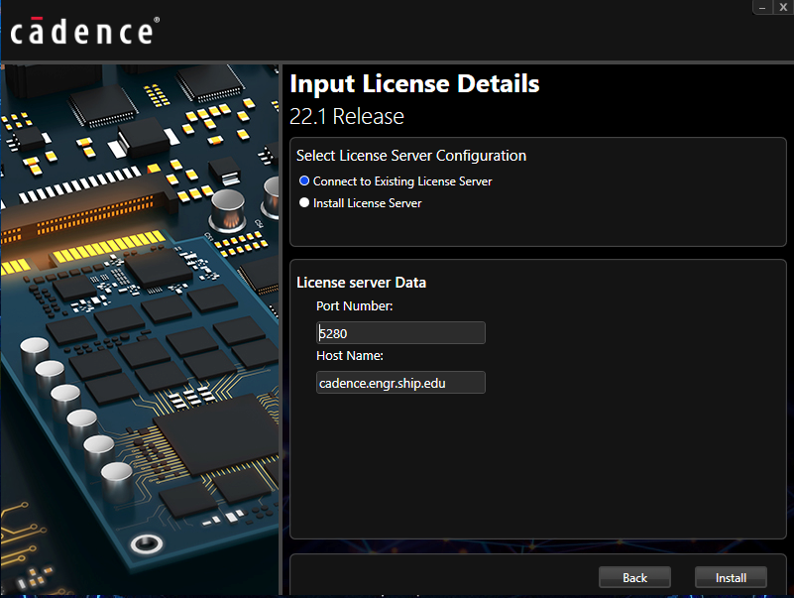Click the Connect to Existing License Server label text
Viewport: 794px width, 598px height.
(402, 181)
